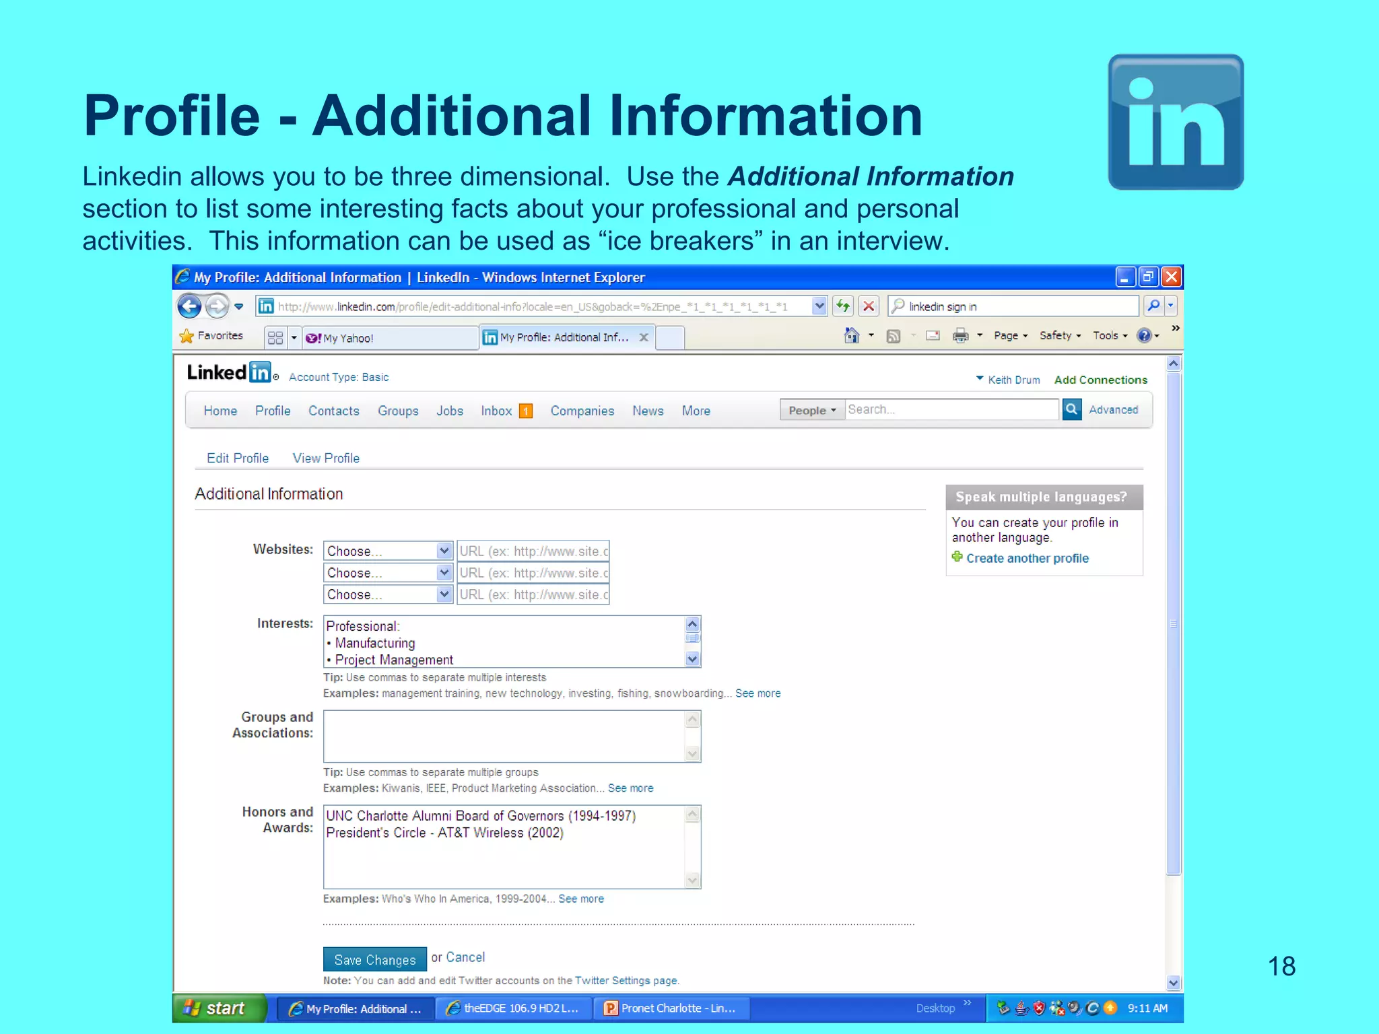The image size is (1379, 1034).
Task: Switch to the Edit Profile tab
Action: click(238, 458)
